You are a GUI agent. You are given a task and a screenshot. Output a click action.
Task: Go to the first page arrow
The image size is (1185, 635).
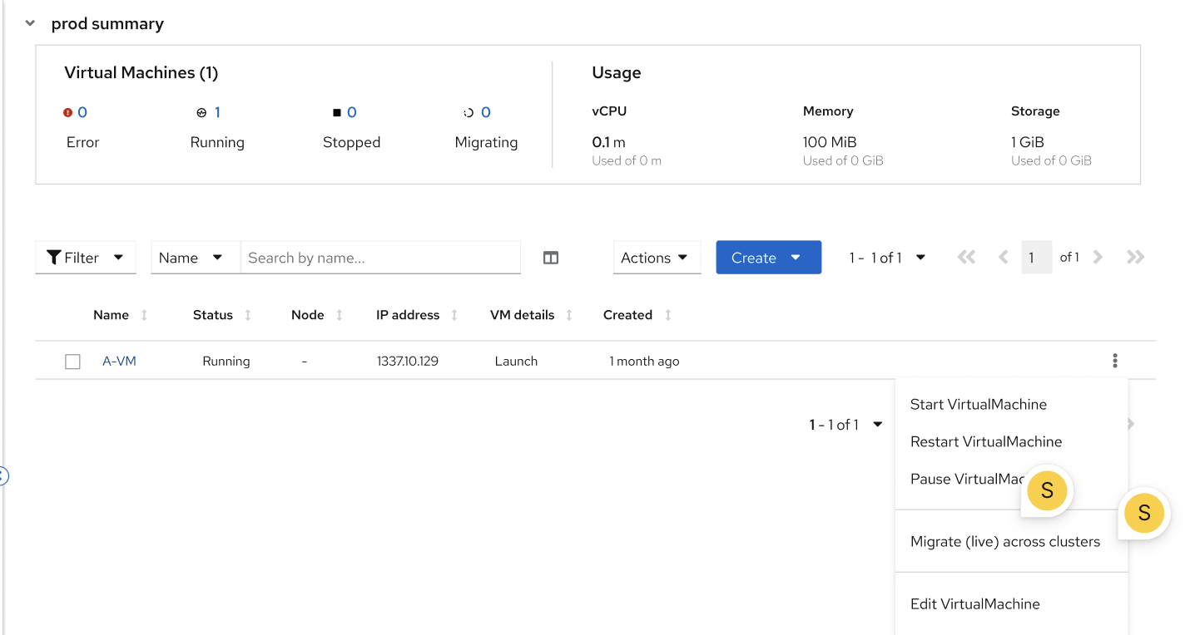click(966, 258)
